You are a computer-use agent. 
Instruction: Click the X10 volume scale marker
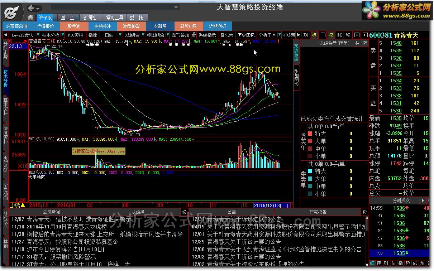23,166
